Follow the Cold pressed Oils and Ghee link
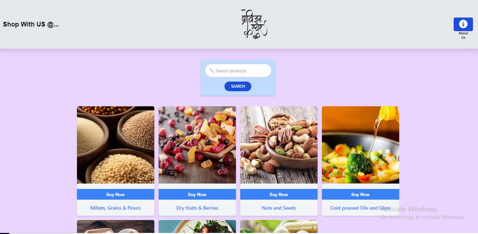The width and height of the screenshot is (478, 234). [361, 208]
